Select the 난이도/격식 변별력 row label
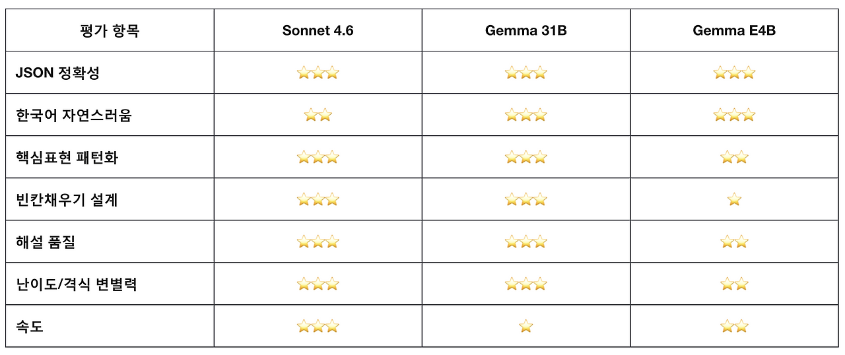 click(x=76, y=284)
